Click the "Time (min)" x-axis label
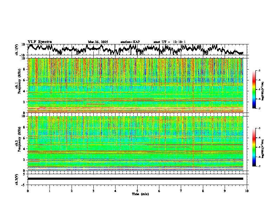The height and width of the screenshot is (214, 278). [140, 194]
